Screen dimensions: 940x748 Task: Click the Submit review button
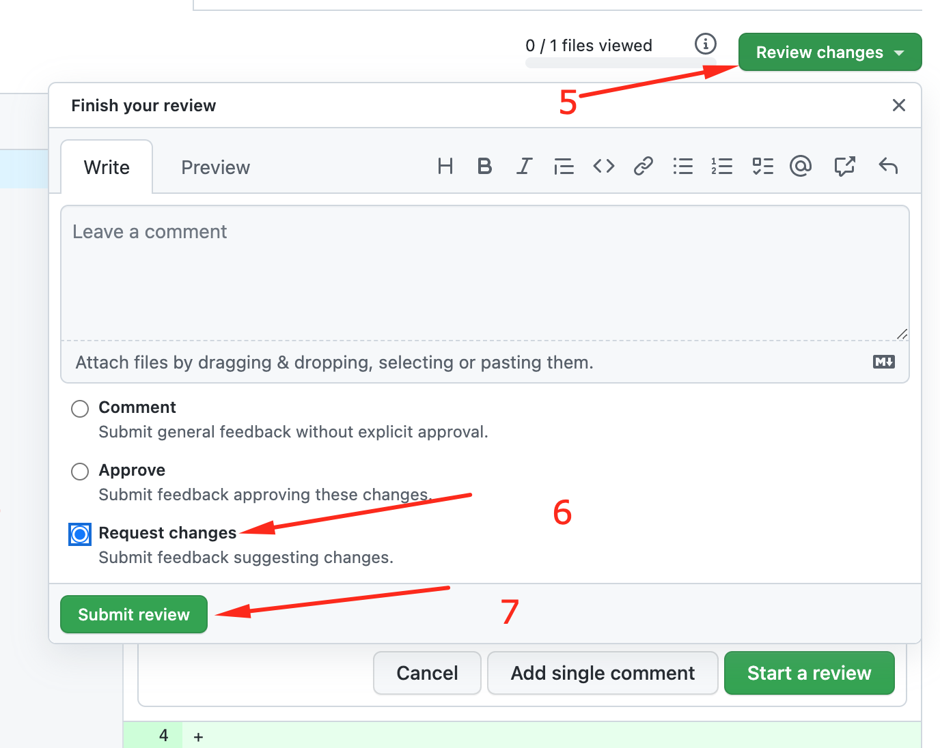134,614
